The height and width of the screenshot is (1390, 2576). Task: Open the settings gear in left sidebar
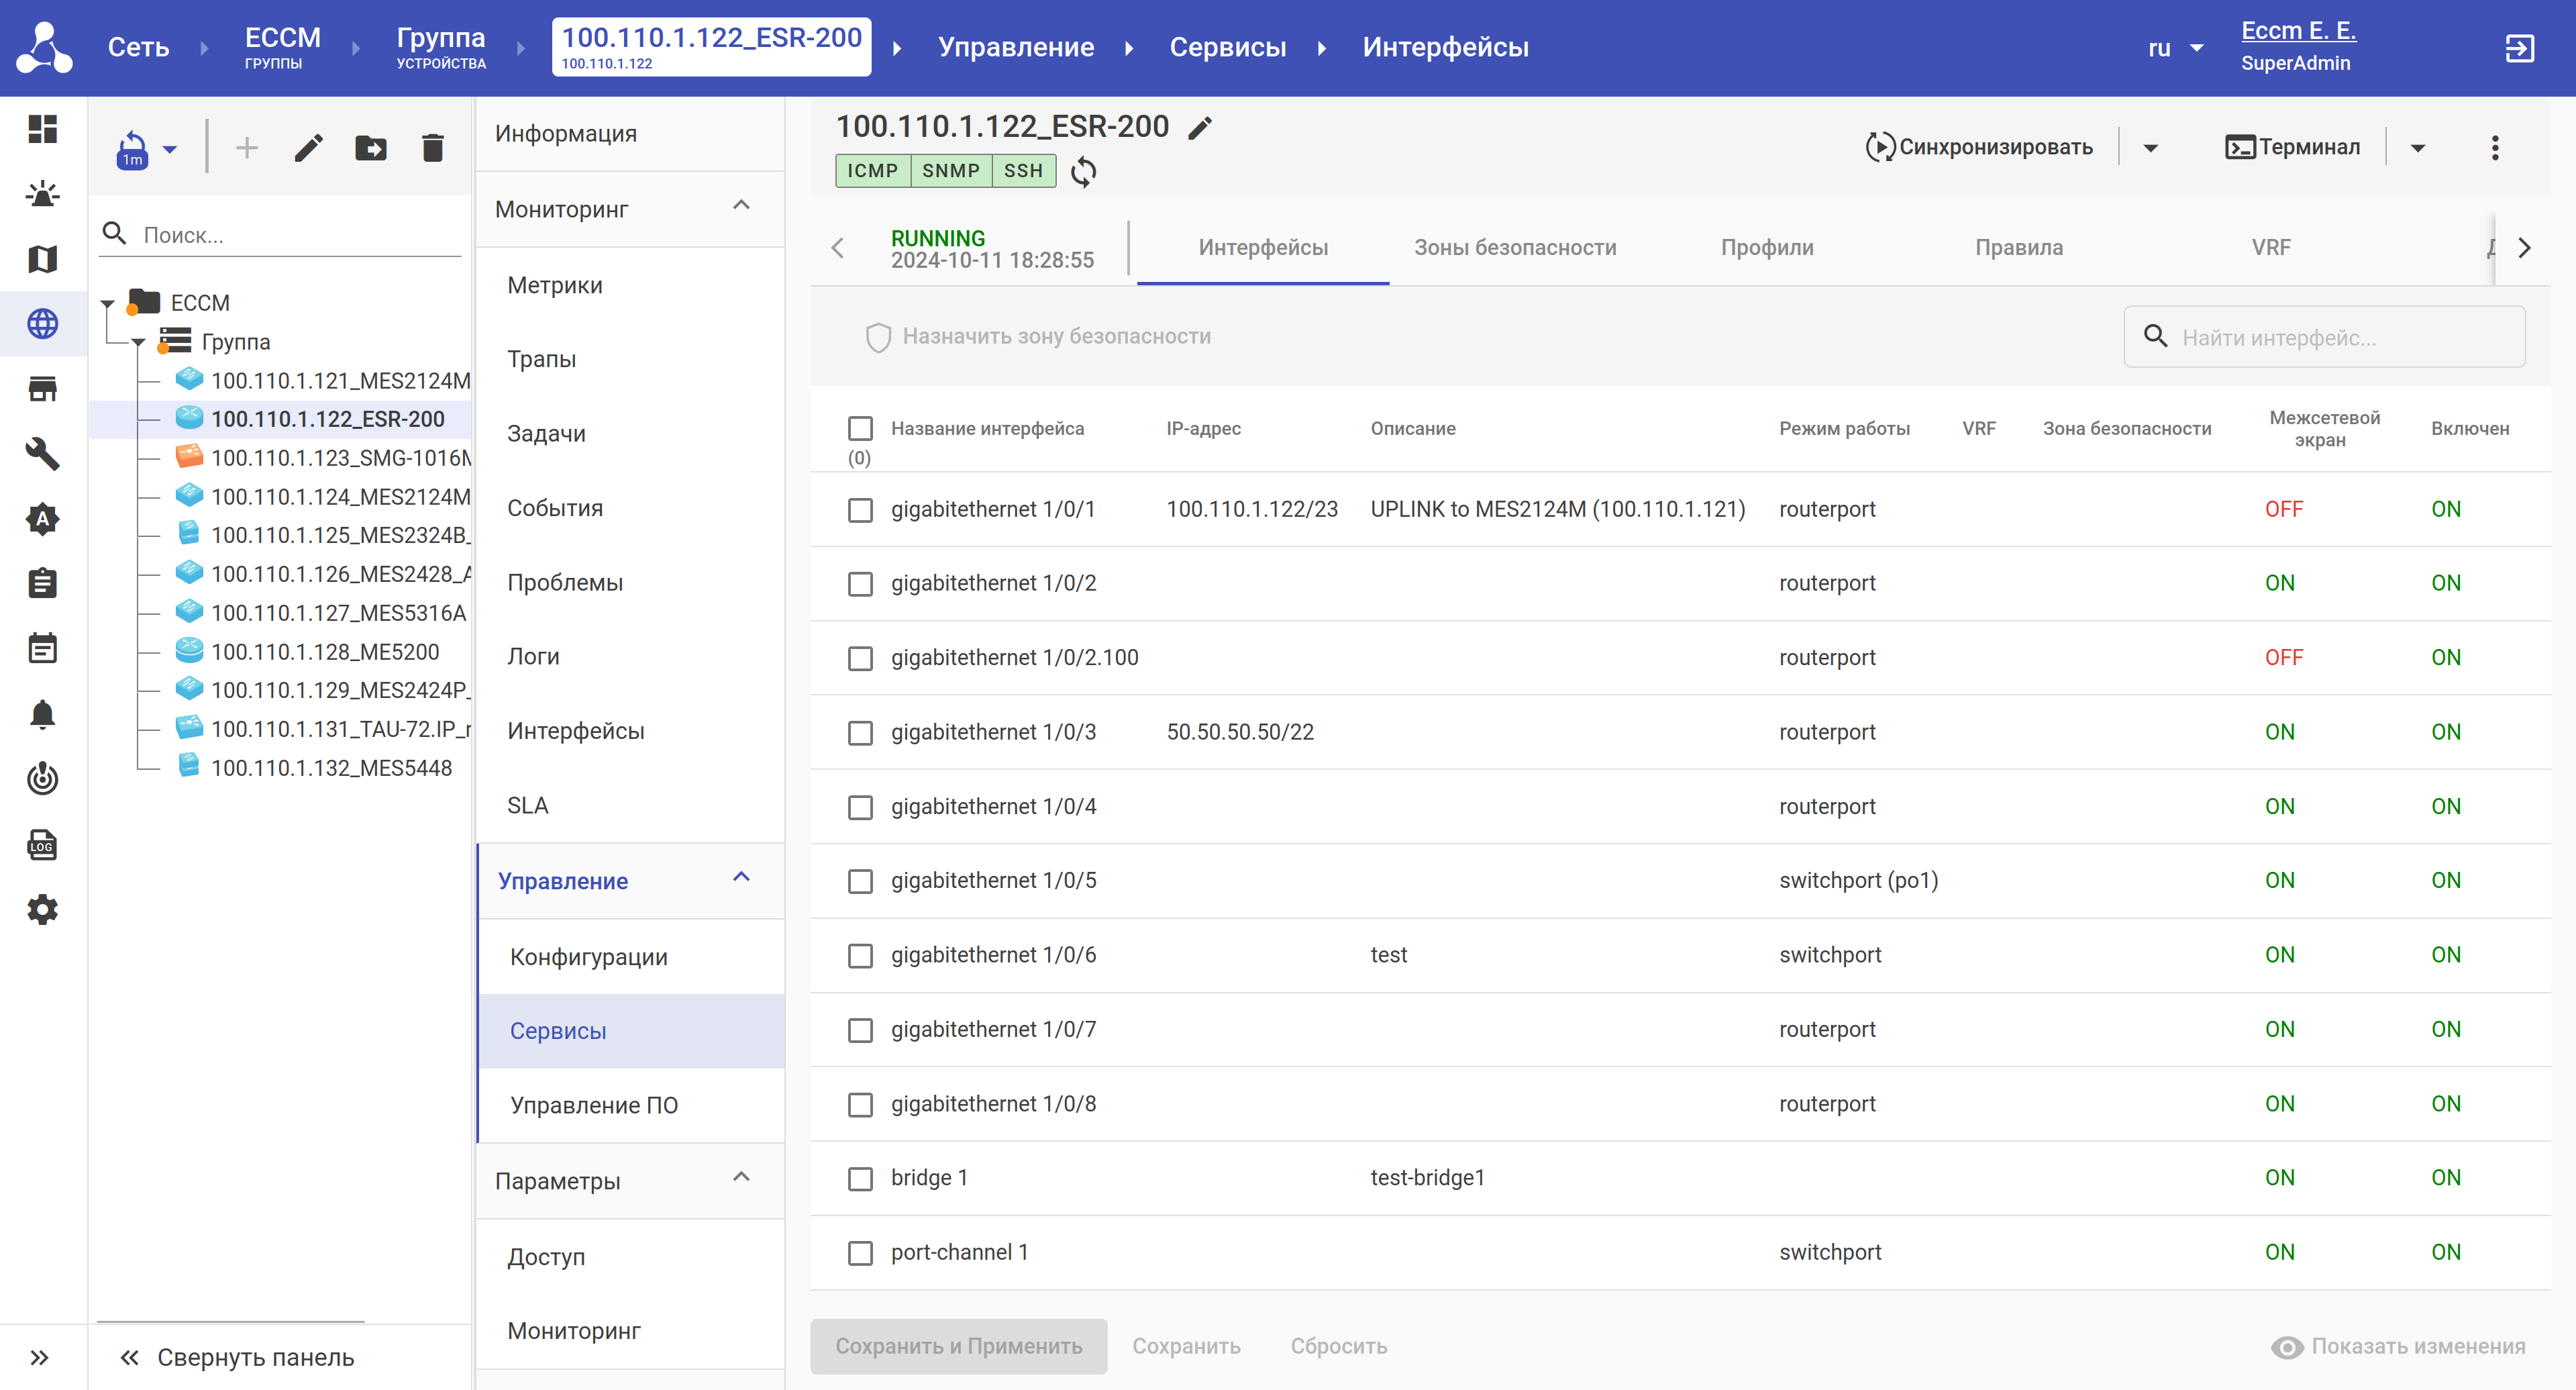[x=42, y=909]
